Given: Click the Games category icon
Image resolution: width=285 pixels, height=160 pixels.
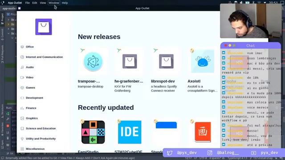Looking at the screenshot, I should click(22, 88).
